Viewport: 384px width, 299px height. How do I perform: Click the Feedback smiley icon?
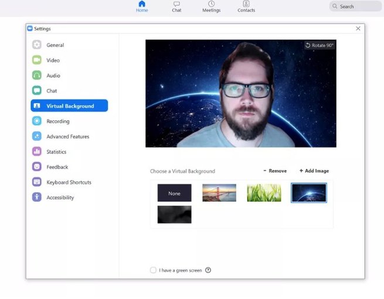(37, 167)
